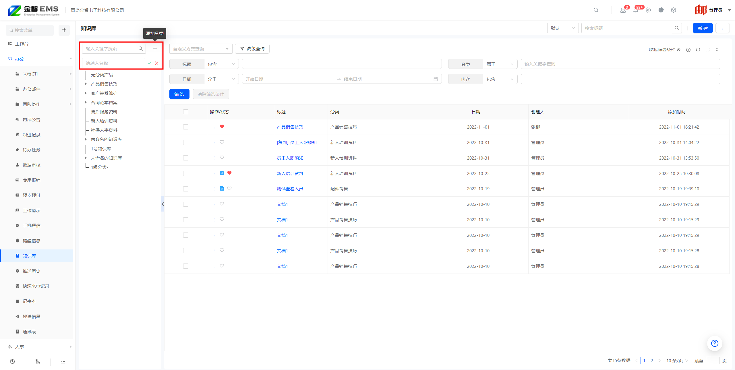Check the row checkbox for 产品销售技巧
This screenshot has width=735, height=370.
tap(186, 127)
